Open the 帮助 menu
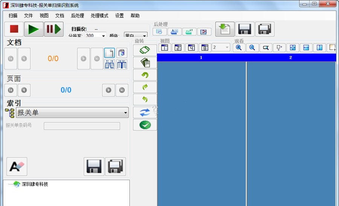339x206 pixels. (x=135, y=15)
